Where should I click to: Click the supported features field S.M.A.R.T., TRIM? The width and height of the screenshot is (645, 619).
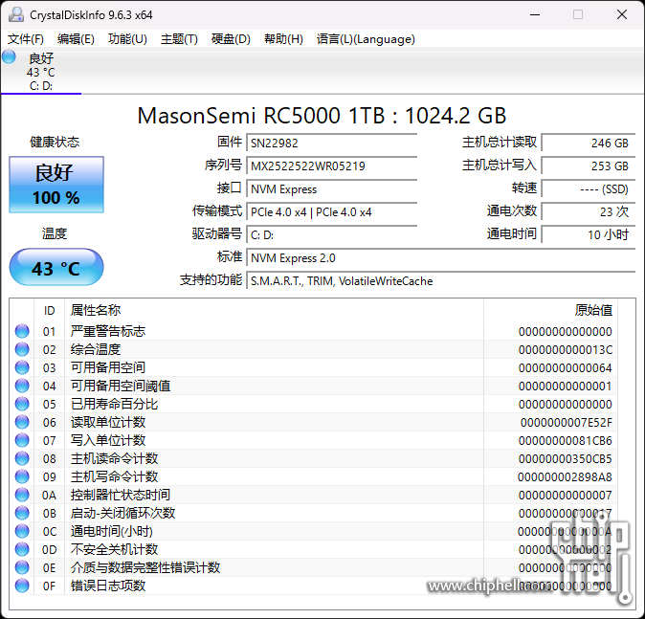pos(441,281)
